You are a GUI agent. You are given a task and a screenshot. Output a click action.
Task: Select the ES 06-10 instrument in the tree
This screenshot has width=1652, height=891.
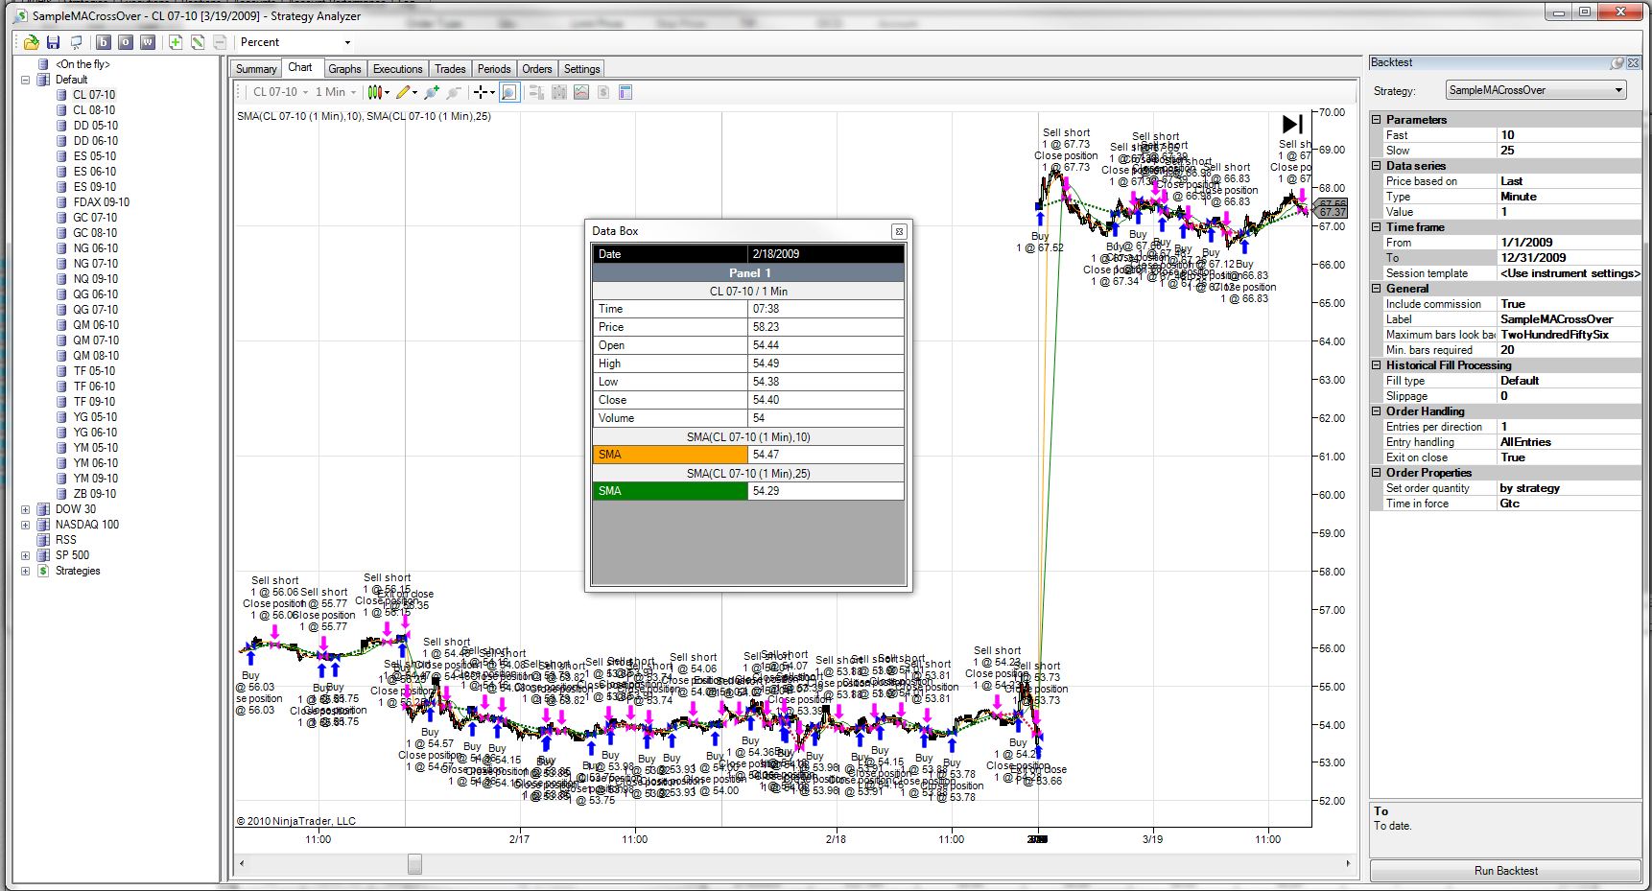pyautogui.click(x=95, y=172)
